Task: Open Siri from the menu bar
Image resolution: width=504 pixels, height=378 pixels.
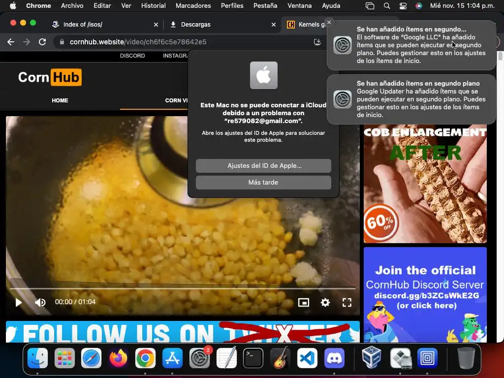Action: point(418,6)
